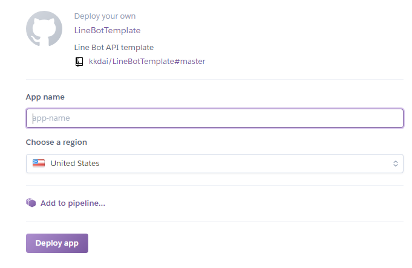This screenshot has height=268, width=412.
Task: Click the repository book icon
Action: coord(79,62)
